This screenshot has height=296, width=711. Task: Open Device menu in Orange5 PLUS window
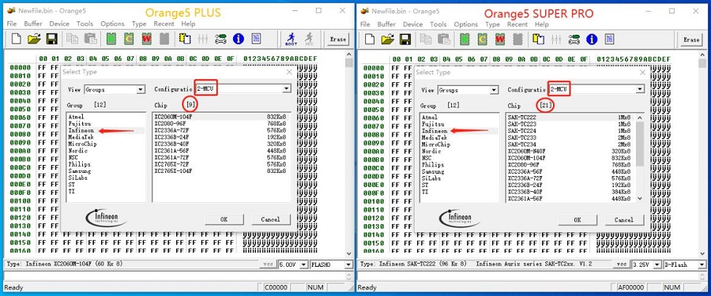point(59,24)
